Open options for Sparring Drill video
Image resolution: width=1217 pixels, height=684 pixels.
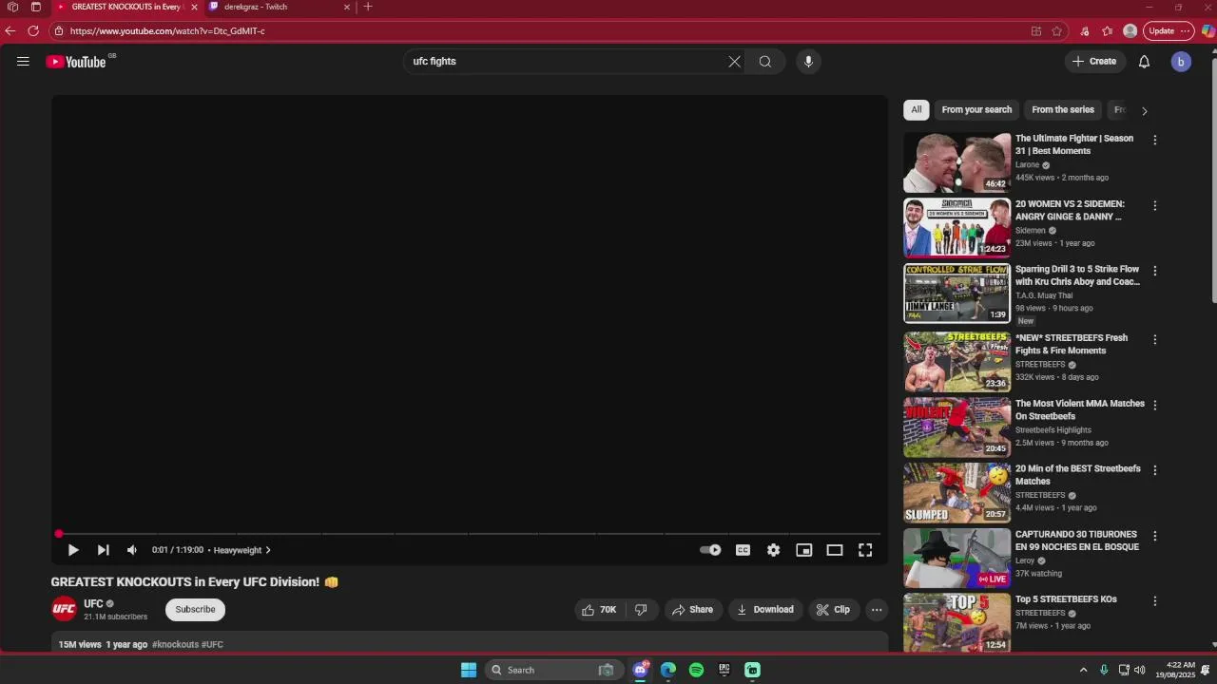(1155, 271)
